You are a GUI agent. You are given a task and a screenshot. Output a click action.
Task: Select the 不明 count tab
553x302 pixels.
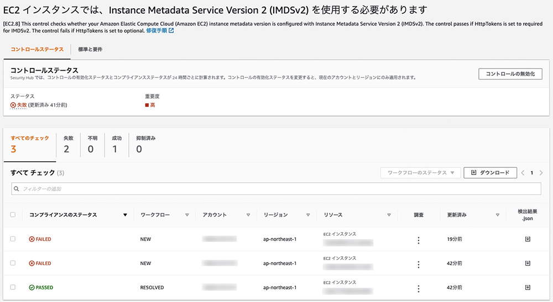[x=92, y=144]
